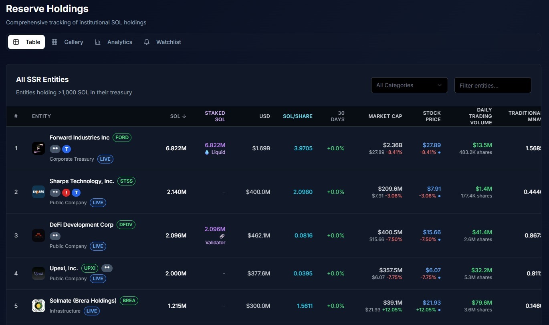549x325 pixels.
Task: Sort by the STOCK PRICE column header
Action: click(x=432, y=116)
